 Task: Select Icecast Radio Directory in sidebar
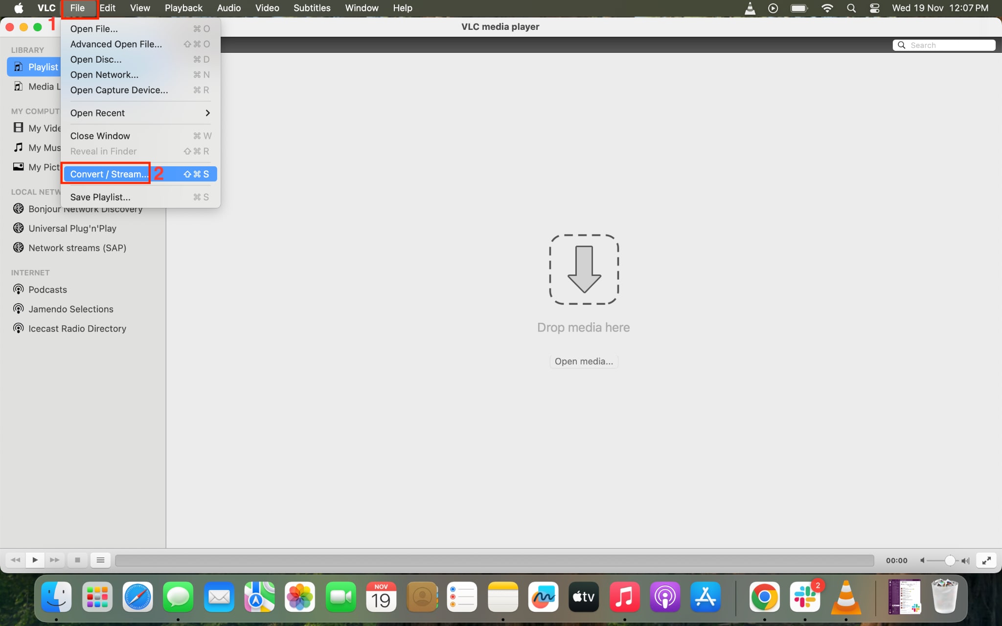tap(77, 328)
